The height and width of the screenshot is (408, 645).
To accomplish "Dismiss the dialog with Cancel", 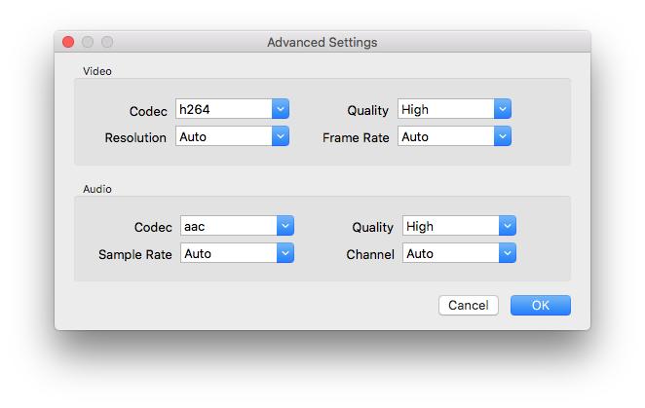I will click(469, 305).
